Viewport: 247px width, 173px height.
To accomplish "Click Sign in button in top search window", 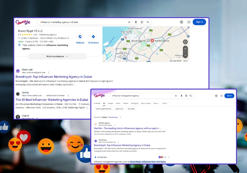I will (x=199, y=22).
